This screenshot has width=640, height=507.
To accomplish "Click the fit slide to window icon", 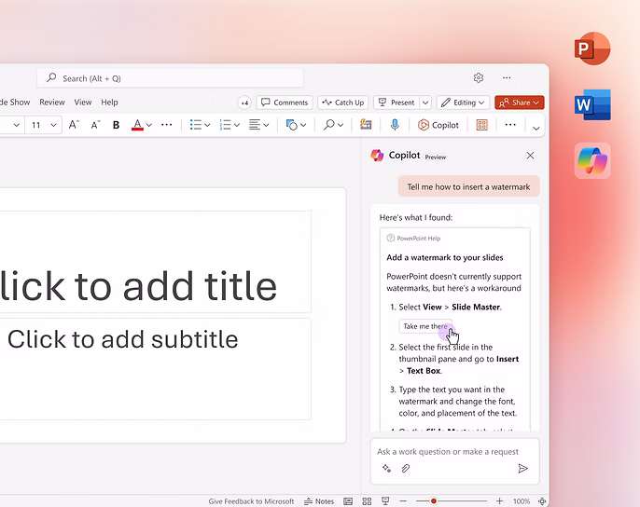I will 542,501.
